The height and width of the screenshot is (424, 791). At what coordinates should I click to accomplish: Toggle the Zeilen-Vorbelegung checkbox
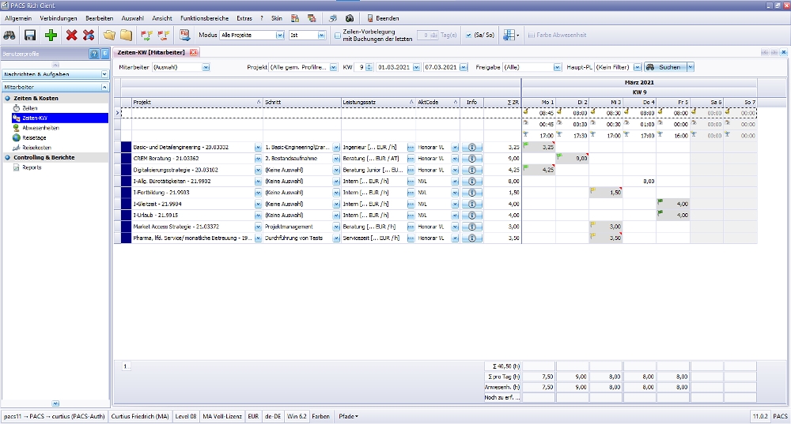pyautogui.click(x=338, y=36)
